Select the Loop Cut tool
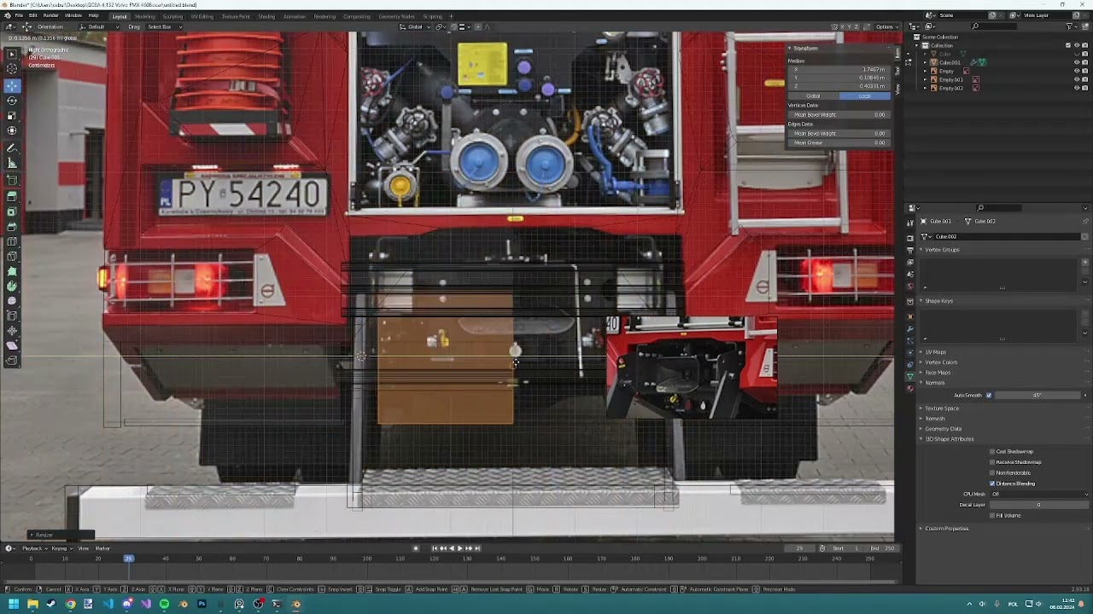This screenshot has width=1093, height=614. [12, 242]
